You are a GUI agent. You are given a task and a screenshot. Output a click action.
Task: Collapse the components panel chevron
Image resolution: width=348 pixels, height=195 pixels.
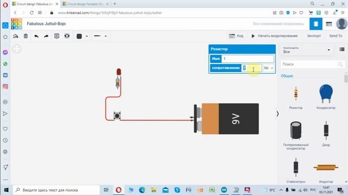pyautogui.click(x=278, y=114)
